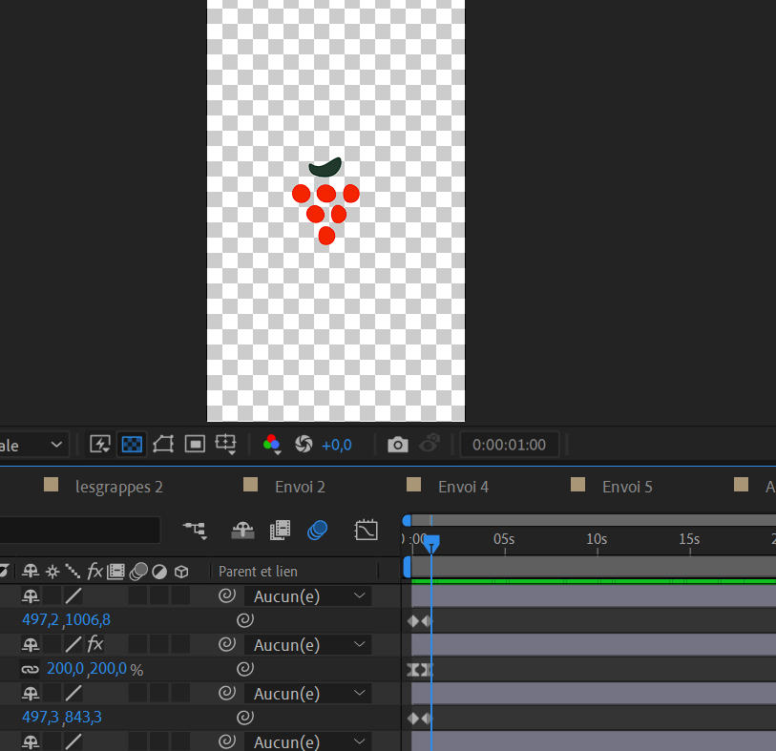
Task: Click the composition mini-flowchart icon
Action: [195, 530]
